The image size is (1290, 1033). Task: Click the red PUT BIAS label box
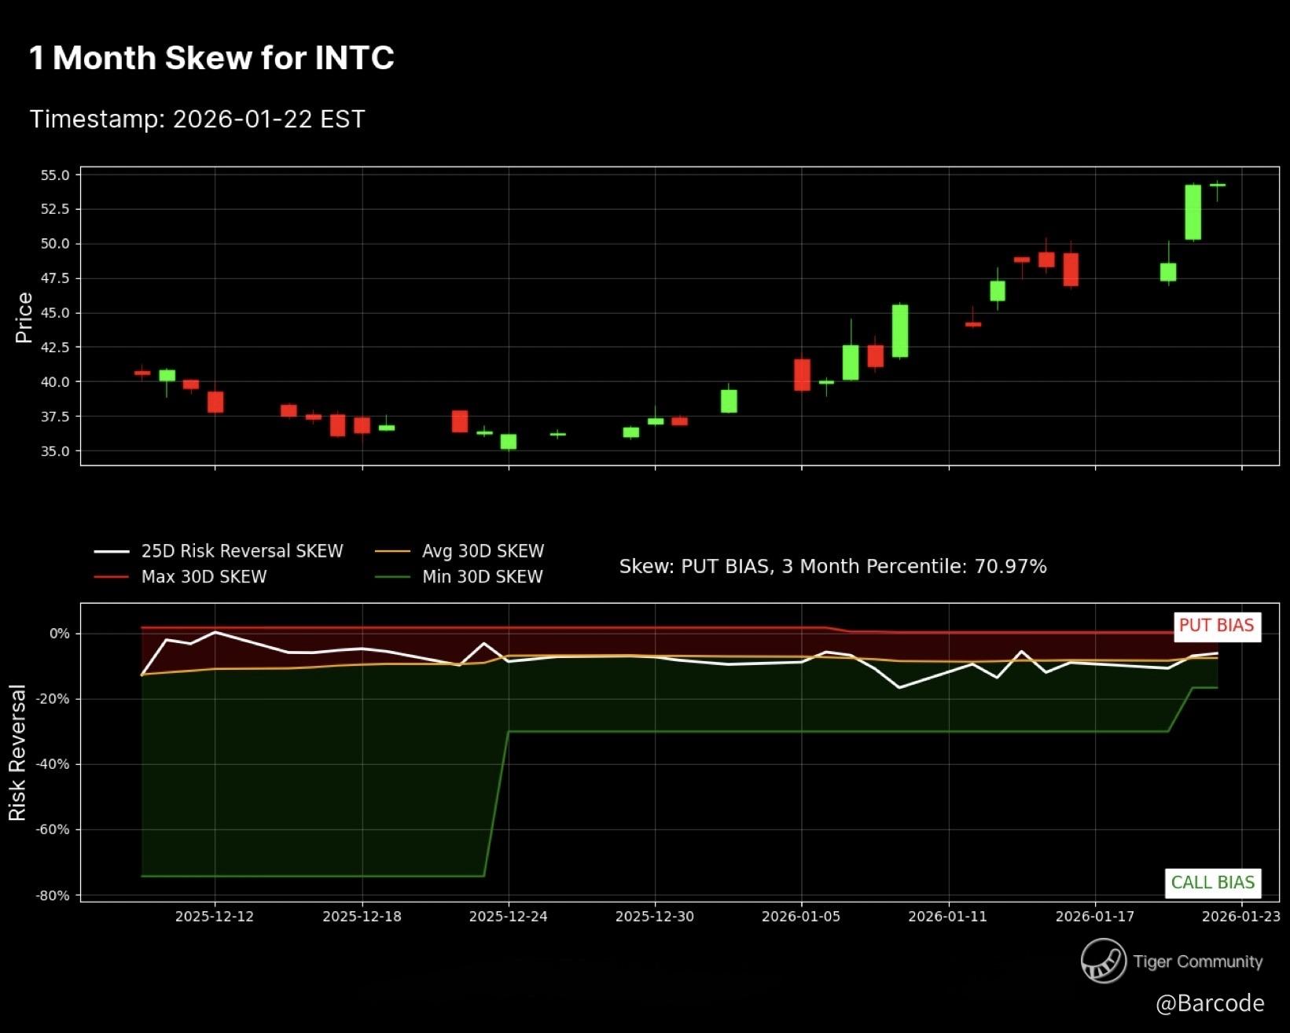[x=1217, y=626]
